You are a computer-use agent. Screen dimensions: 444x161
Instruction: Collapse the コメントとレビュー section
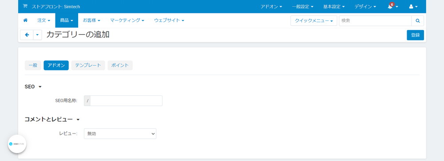tap(52, 119)
